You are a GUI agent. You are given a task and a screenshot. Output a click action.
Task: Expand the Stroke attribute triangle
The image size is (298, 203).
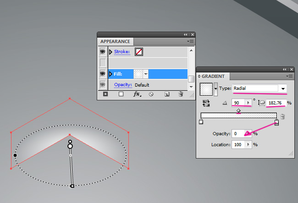point(110,52)
